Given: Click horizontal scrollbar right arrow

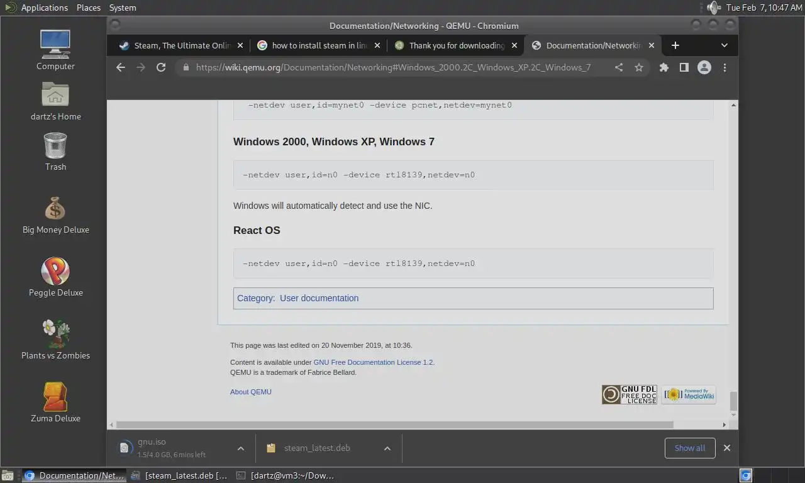Looking at the screenshot, I should click(724, 425).
